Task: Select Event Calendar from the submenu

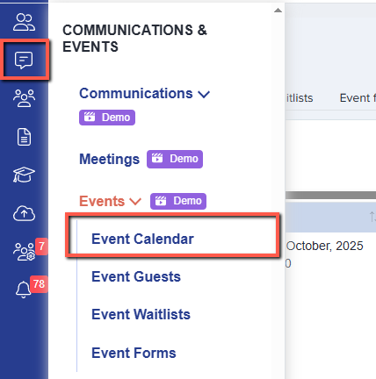Action: 142,239
